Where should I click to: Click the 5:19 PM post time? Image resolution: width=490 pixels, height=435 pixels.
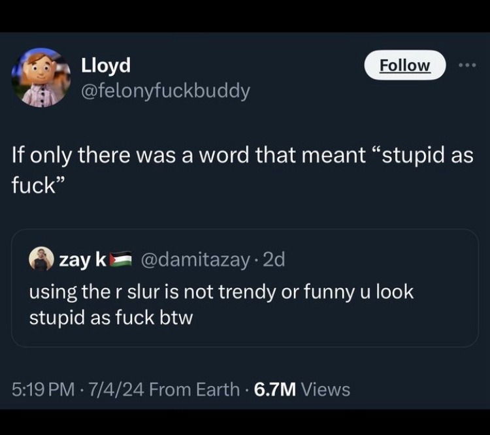pos(43,390)
